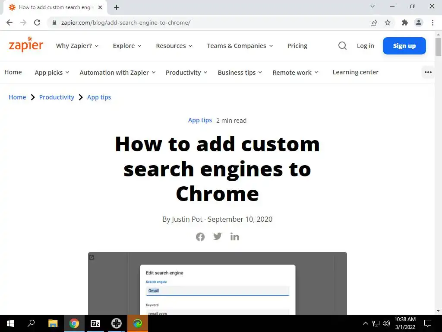442x332 pixels.
Task: Open the Learning center link
Action: (356, 72)
